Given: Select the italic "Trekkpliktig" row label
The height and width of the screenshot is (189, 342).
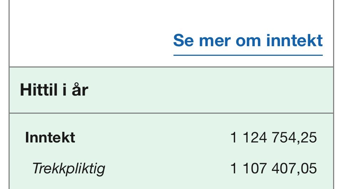Looking at the screenshot, I should click(x=69, y=168).
